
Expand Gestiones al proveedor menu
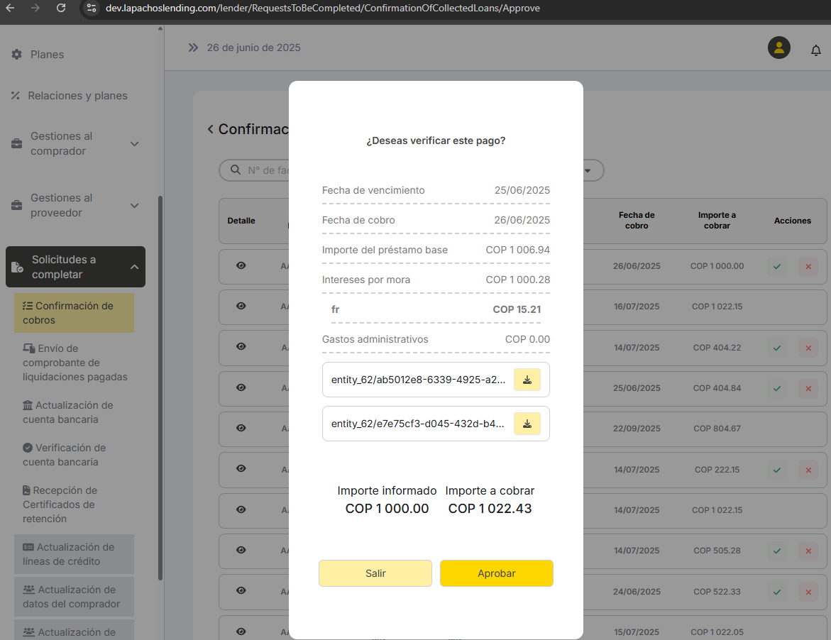point(134,206)
